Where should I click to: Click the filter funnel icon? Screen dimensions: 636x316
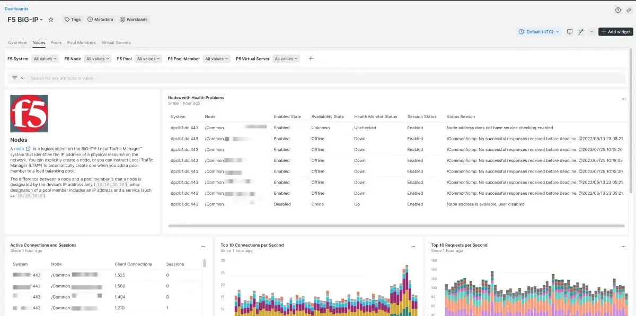coord(14,78)
